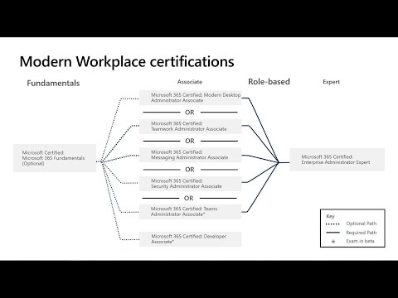Screen dimensions: 398x298
Task: Click the Required Path legend label
Action: pyautogui.click(x=362, y=233)
